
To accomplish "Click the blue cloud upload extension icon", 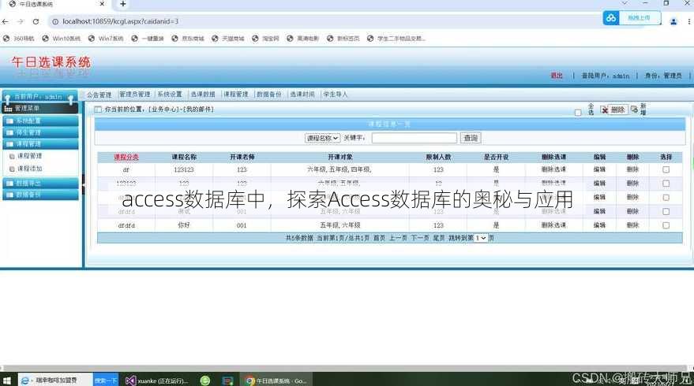I will pos(611,18).
